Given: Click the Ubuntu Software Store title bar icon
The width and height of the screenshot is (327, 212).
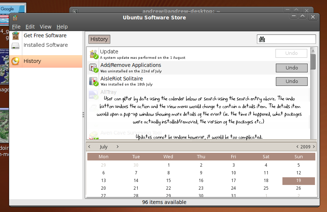Looking at the screenshot, I should (15, 18).
